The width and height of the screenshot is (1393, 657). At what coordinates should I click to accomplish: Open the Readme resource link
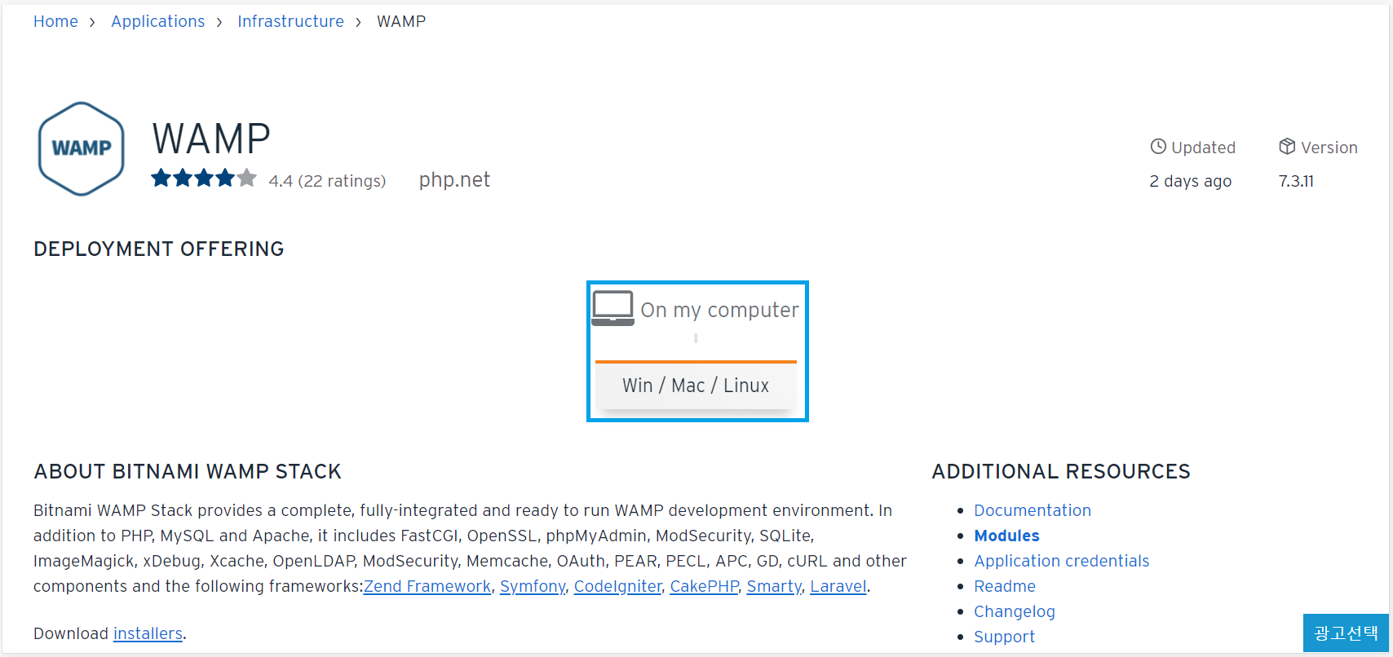[x=1005, y=586]
